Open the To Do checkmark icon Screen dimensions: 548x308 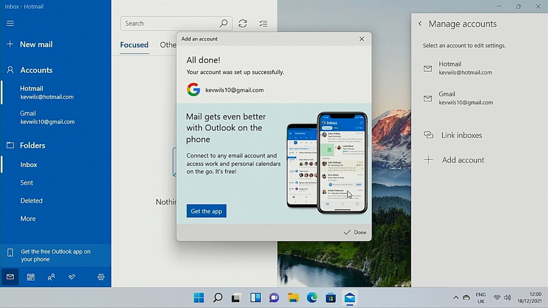tap(72, 277)
